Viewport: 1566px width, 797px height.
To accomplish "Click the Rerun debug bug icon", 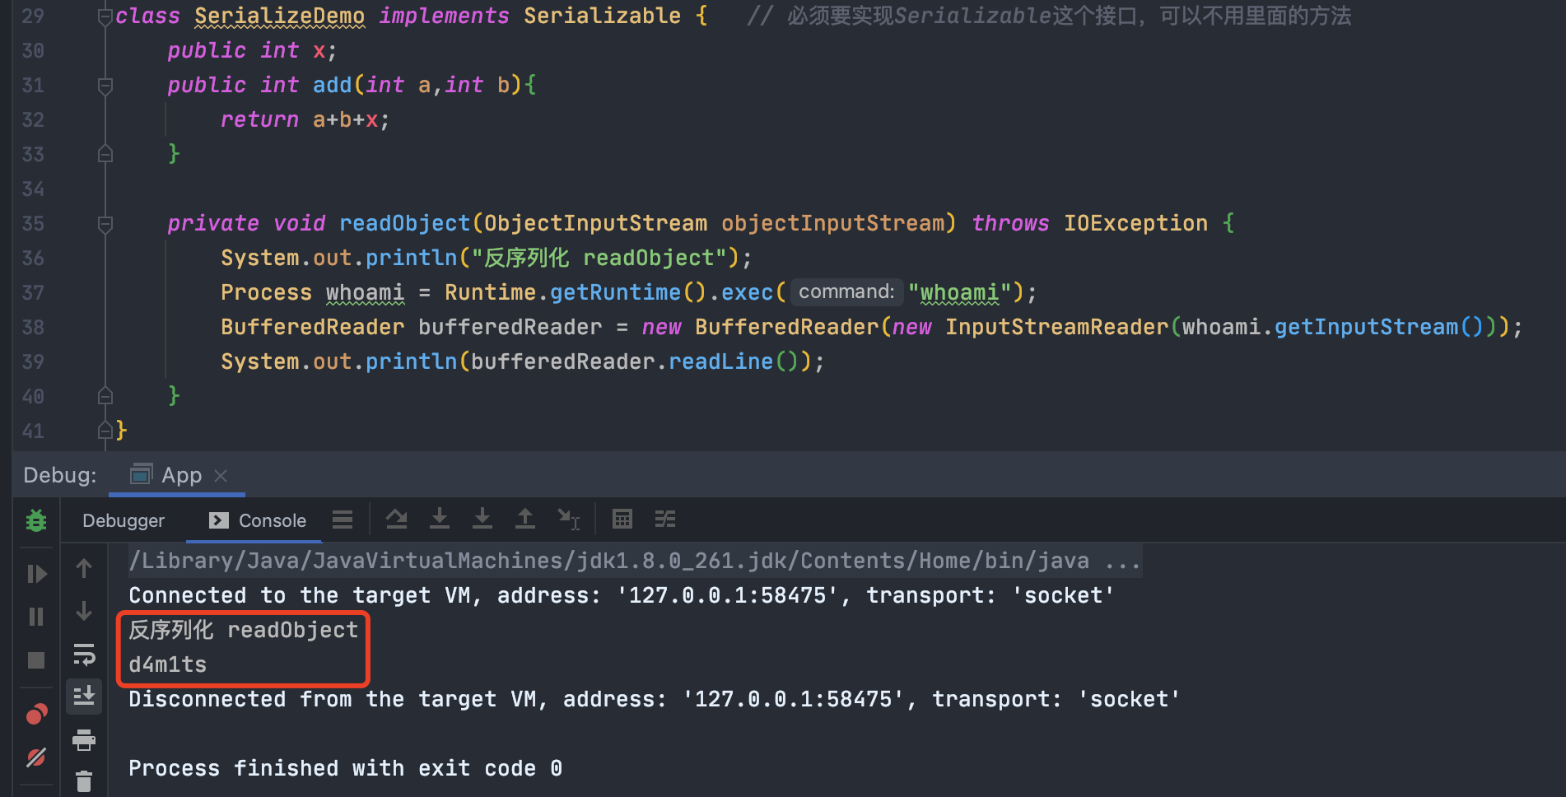I will 36,520.
